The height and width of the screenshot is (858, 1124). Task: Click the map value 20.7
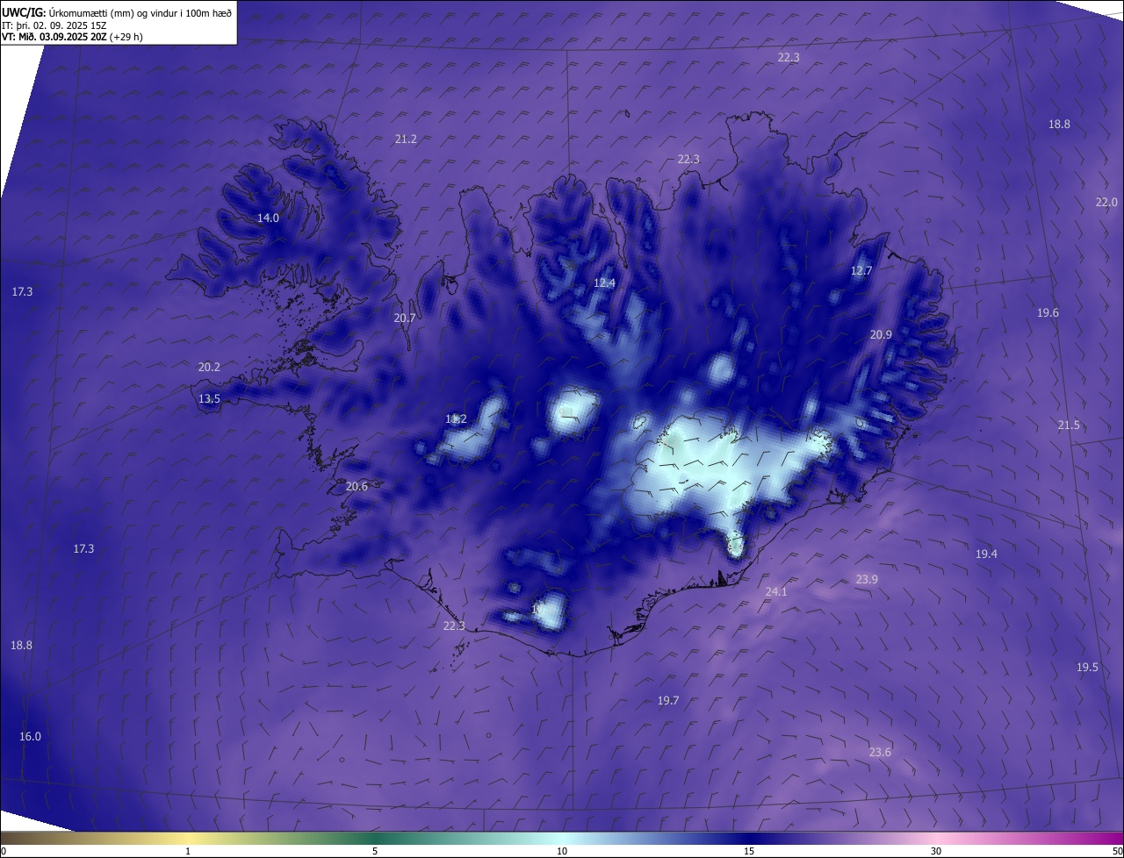point(405,318)
